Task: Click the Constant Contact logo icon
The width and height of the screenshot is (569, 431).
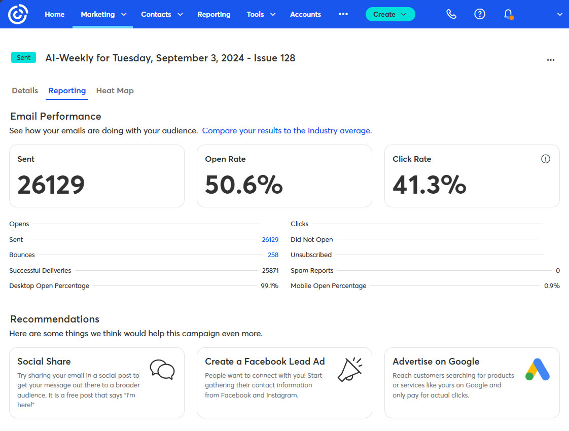Action: 18,14
